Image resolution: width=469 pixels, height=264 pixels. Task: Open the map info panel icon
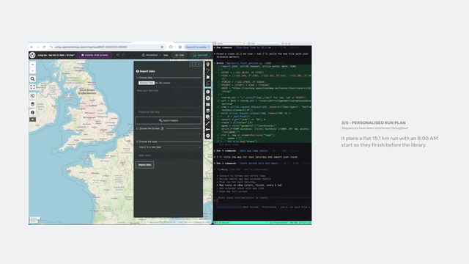coord(32,112)
